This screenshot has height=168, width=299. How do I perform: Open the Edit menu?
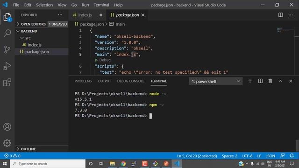click(28, 5)
